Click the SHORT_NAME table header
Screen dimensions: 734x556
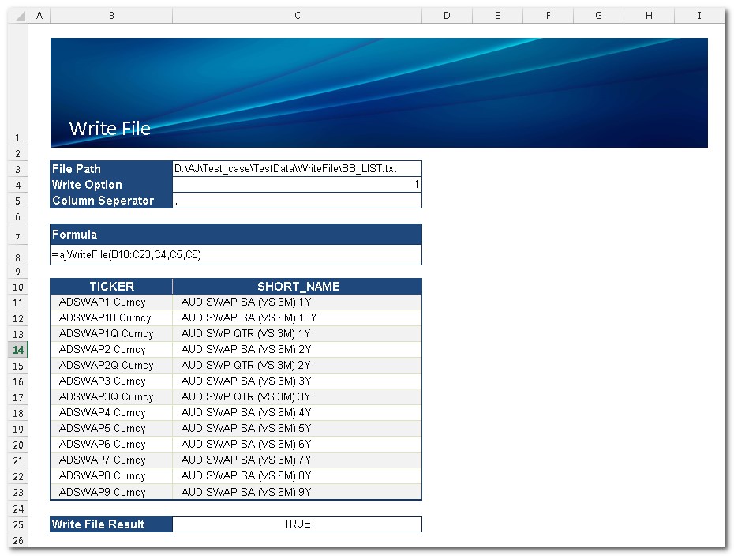tap(298, 287)
